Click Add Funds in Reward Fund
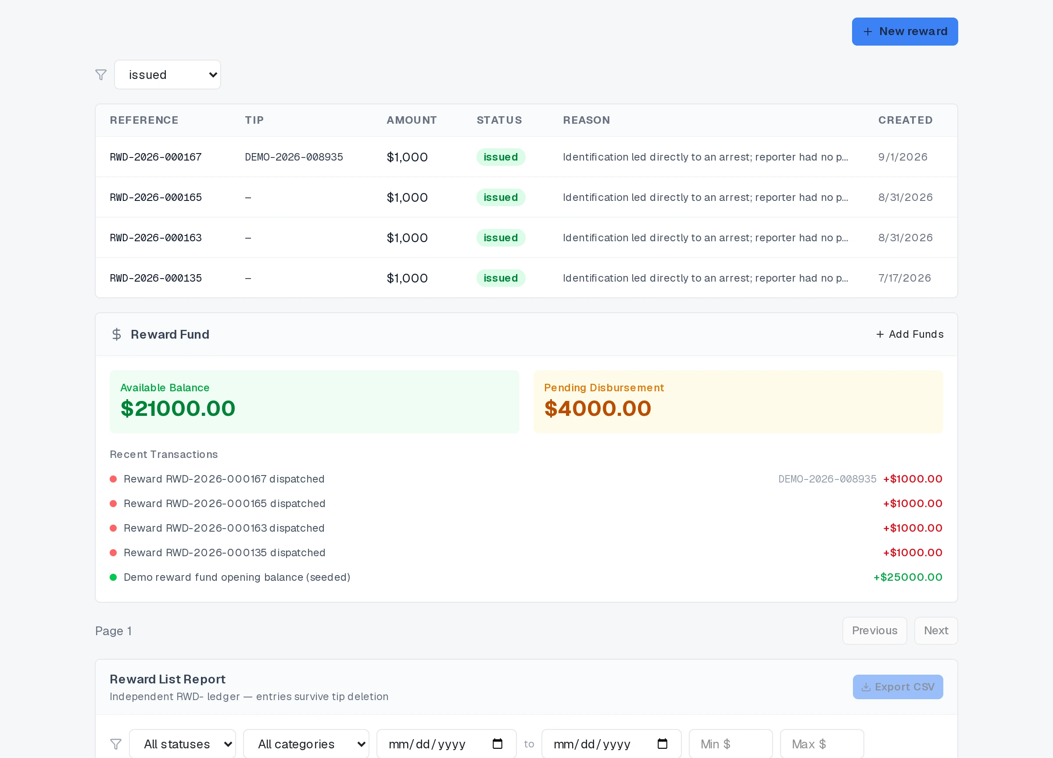Screen dimensions: 1053x758 910,334
